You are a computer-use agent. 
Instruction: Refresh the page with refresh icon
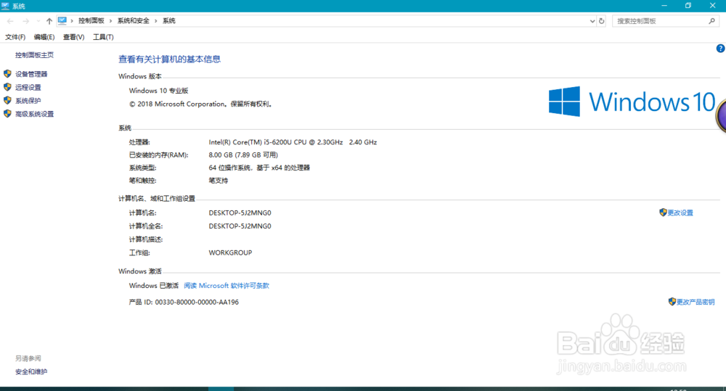pyautogui.click(x=601, y=21)
